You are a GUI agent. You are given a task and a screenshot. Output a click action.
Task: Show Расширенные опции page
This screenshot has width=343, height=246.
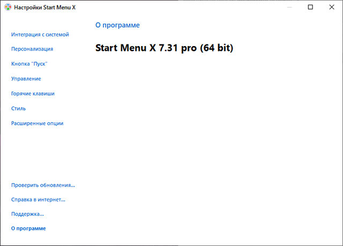tap(37, 123)
